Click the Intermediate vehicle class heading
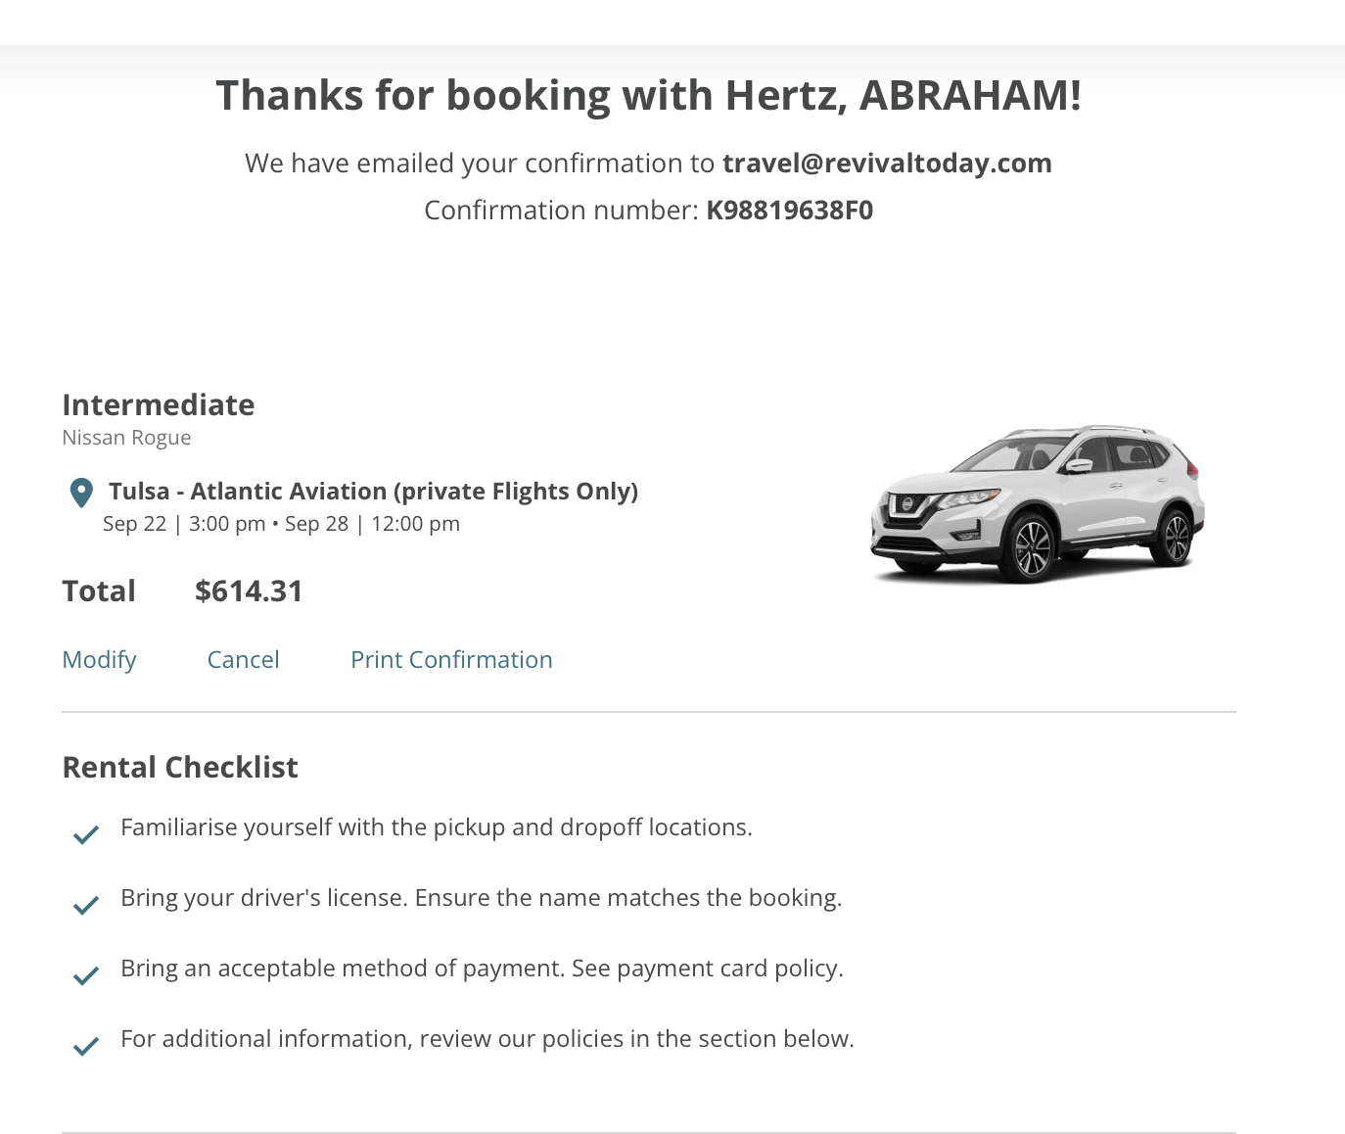 tap(159, 405)
